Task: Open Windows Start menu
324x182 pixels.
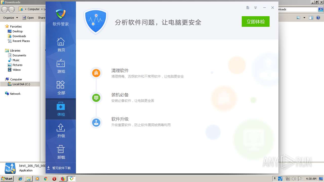Action: 7,179
